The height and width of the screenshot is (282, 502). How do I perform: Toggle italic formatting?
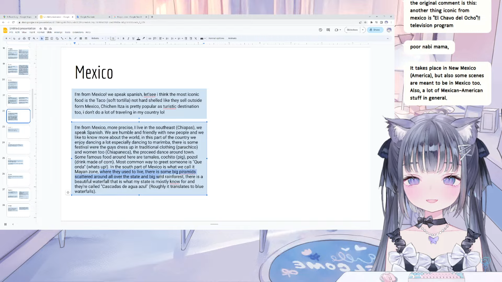pyautogui.click(x=128, y=38)
